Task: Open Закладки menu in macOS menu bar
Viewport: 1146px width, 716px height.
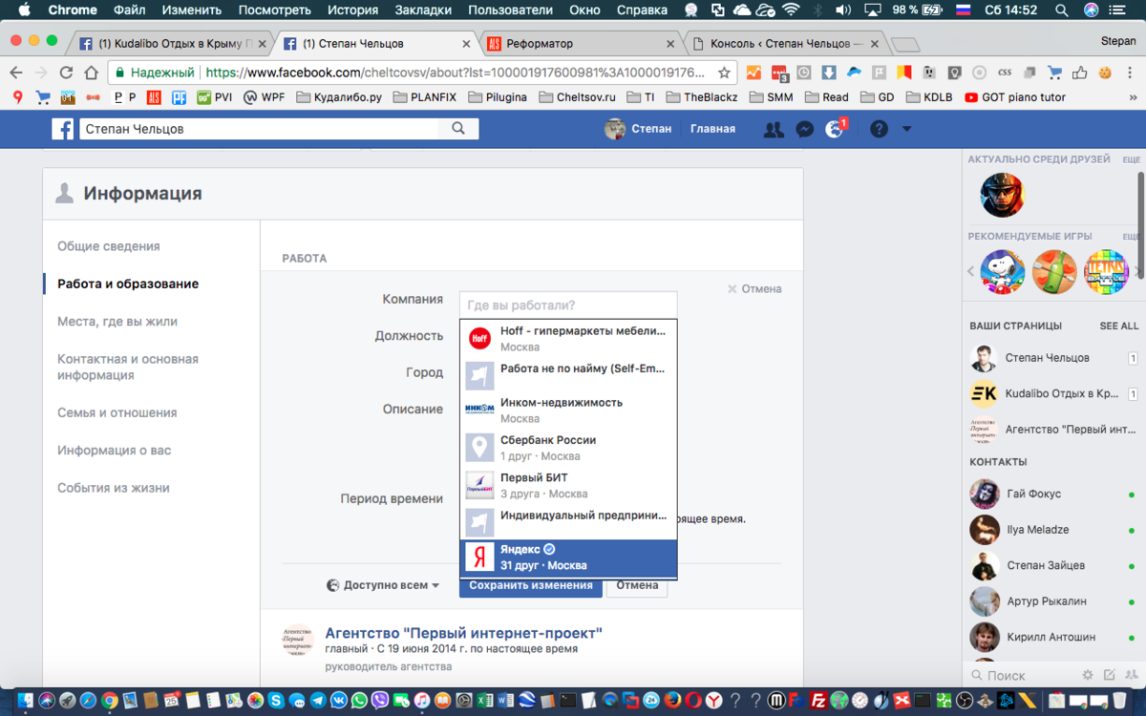Action: click(422, 11)
